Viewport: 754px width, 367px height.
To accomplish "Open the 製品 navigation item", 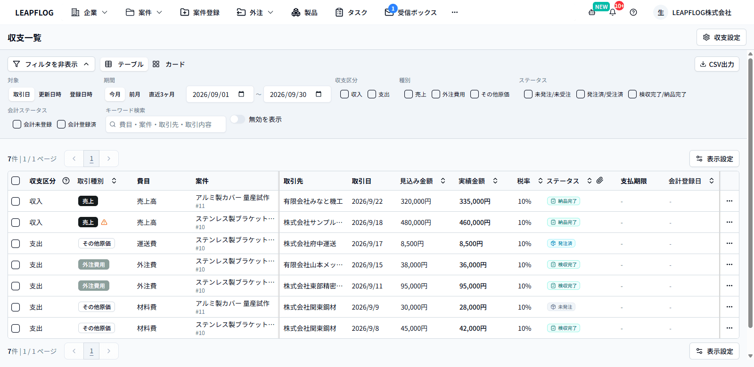I will (x=304, y=13).
